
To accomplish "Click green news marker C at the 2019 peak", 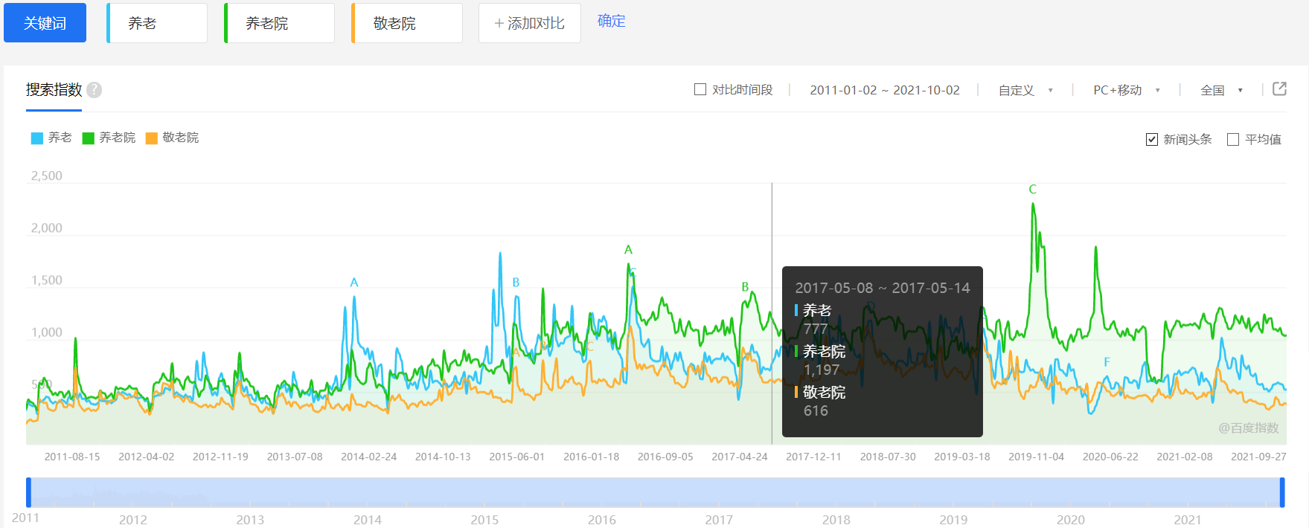I will pyautogui.click(x=1032, y=190).
